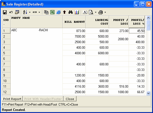Click the profit cell 516.00

119,87
